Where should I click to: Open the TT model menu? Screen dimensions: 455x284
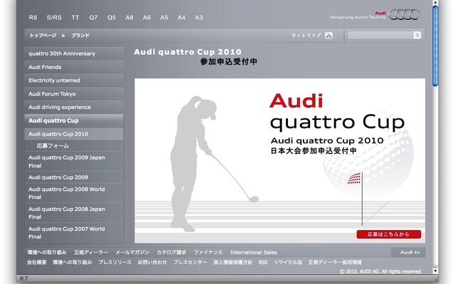[x=75, y=17]
